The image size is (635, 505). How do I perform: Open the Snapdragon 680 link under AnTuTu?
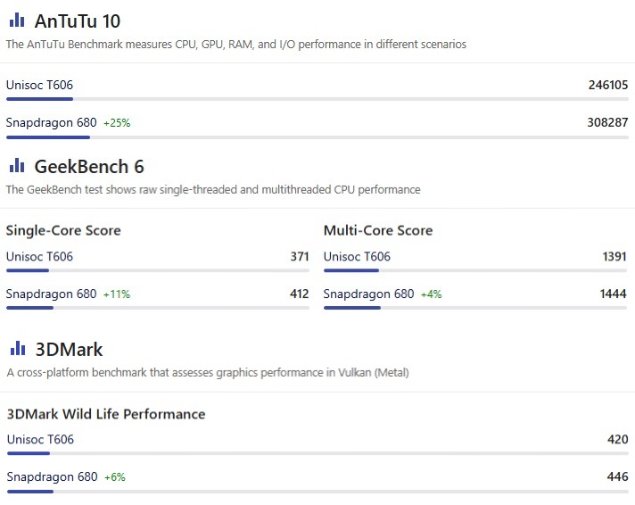(51, 122)
